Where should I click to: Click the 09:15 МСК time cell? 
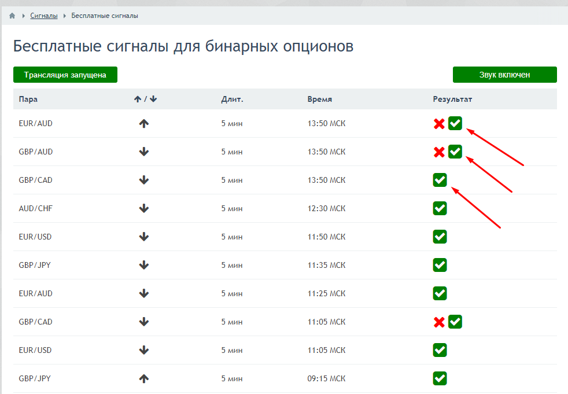point(326,378)
